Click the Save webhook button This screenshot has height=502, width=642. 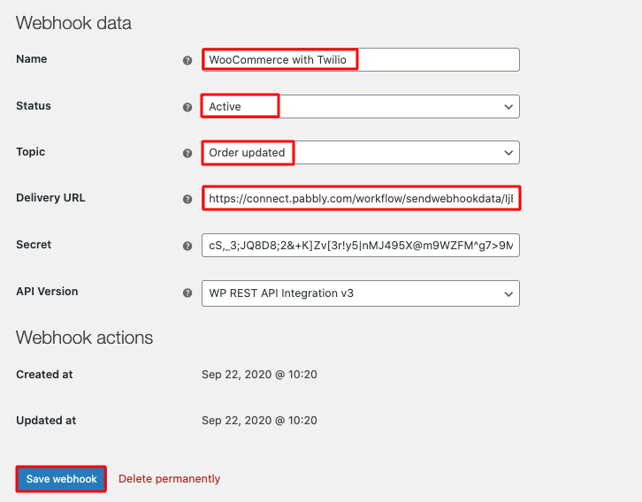(x=61, y=479)
